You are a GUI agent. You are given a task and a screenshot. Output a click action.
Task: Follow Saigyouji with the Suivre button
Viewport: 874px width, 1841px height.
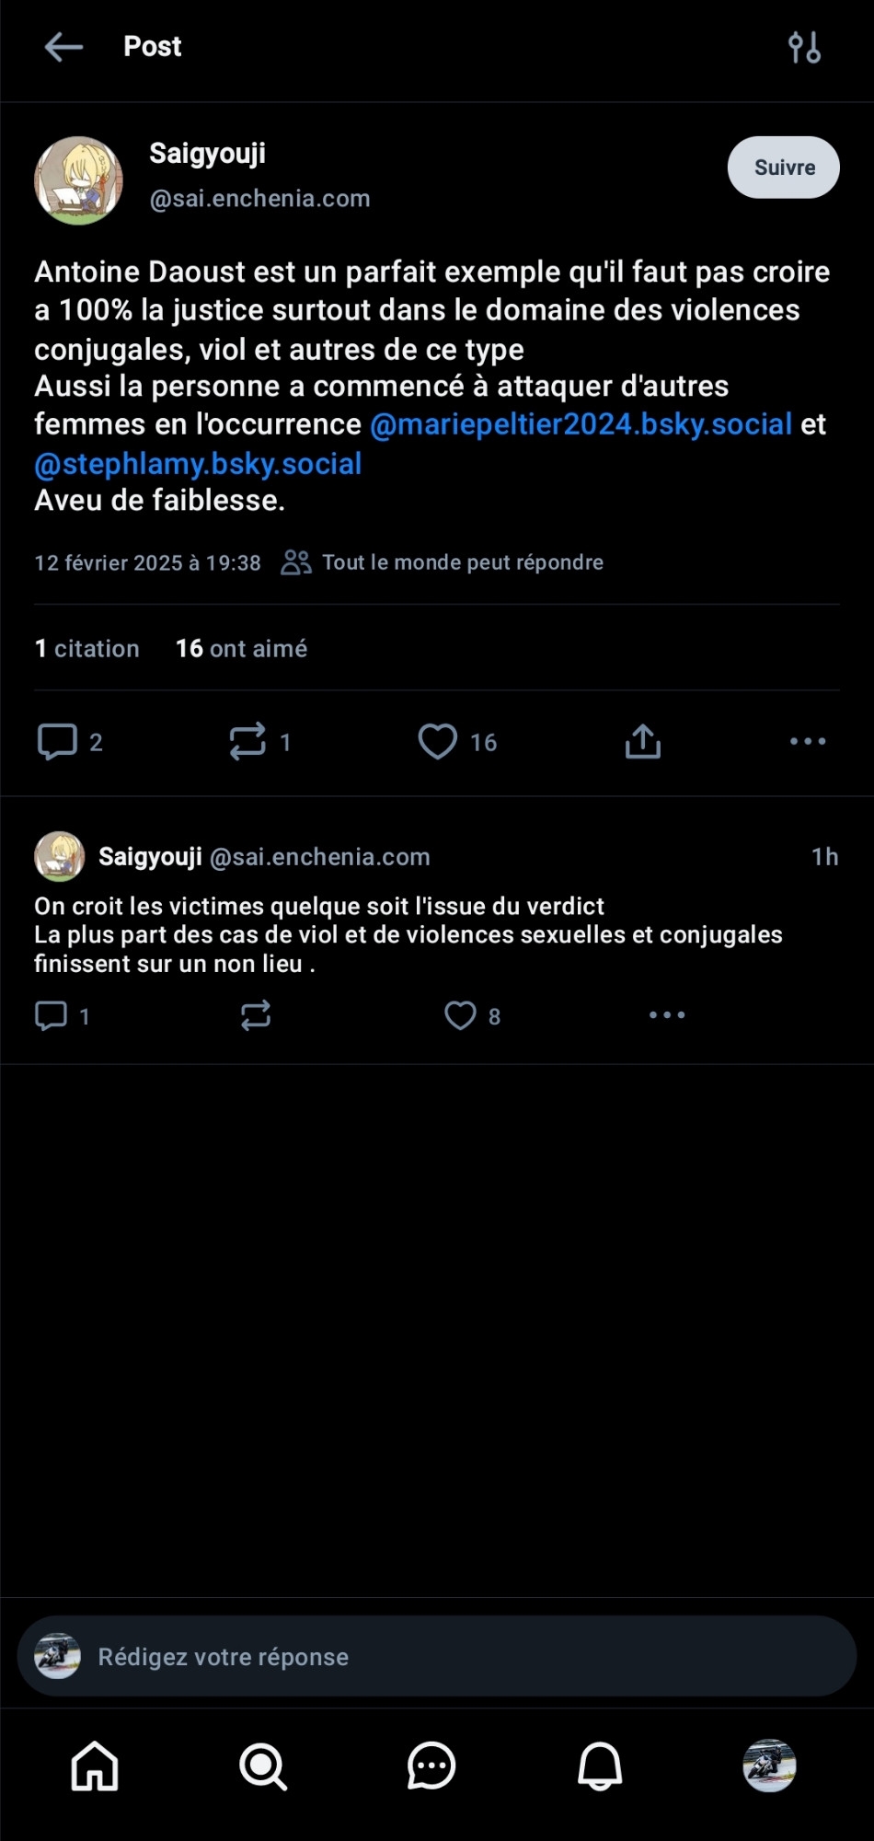click(x=783, y=168)
